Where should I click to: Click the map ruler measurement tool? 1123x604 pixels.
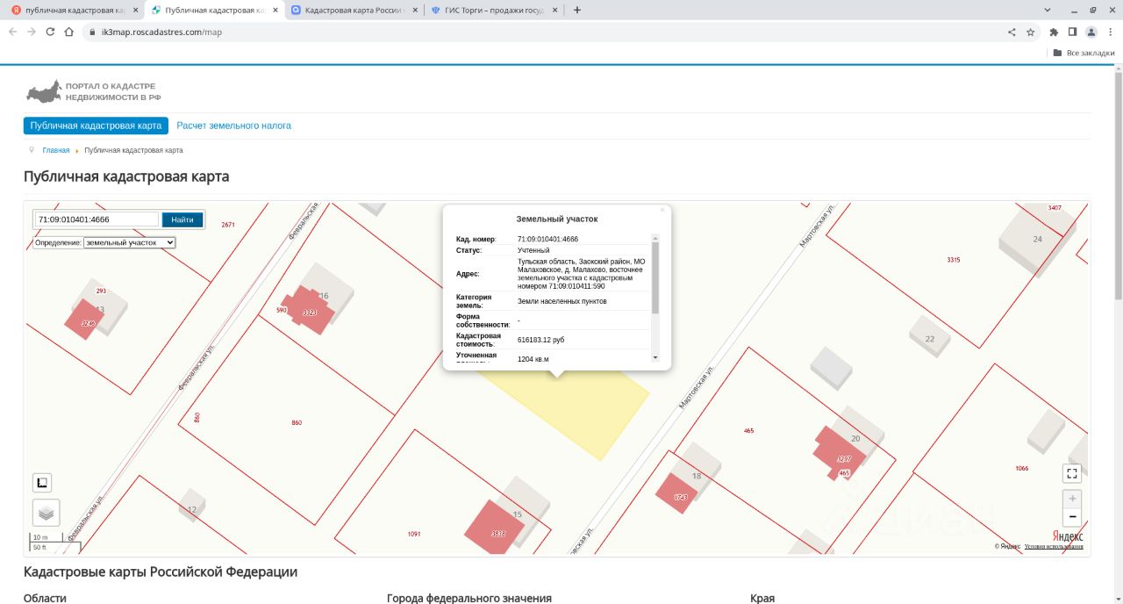click(42, 482)
